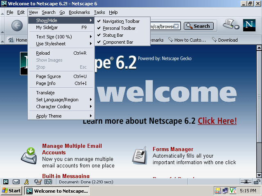262x196 pixels.
Task: Click the Welcome to Netscape taskbar button
Action: pos(57,191)
